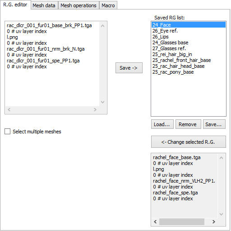Click the Load... button
This screenshot has height=231, width=231.
point(162,124)
